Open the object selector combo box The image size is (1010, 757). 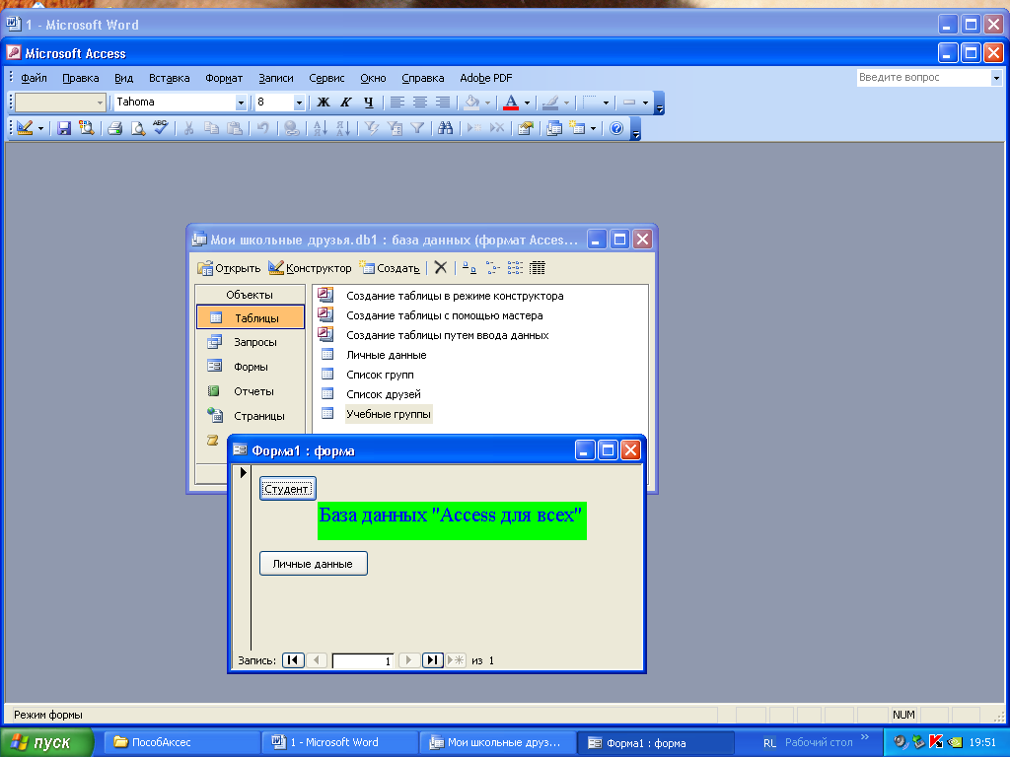pyautogui.click(x=60, y=103)
